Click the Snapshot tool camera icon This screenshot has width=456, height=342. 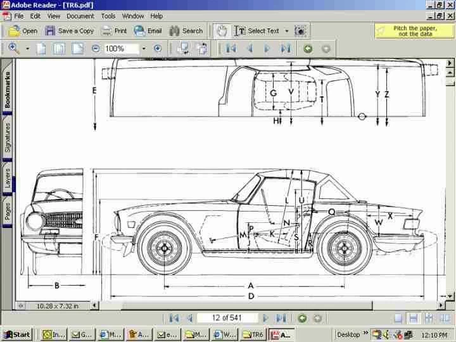300,30
